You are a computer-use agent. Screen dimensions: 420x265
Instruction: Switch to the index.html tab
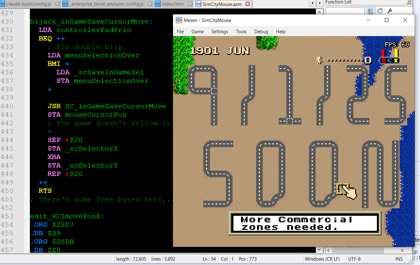click(x=173, y=4)
